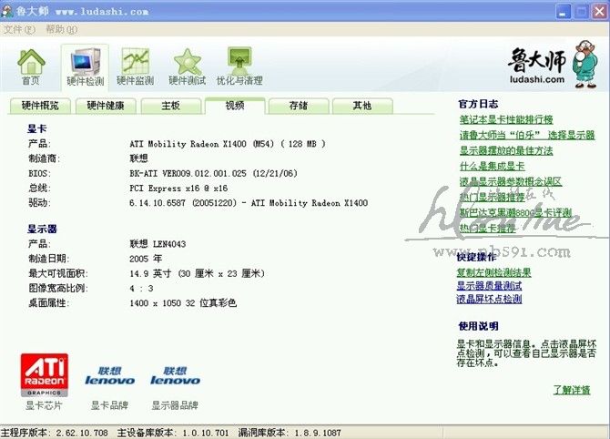Open the 硬件测试 hardware test icon
Image resolution: width=610 pixels, height=439 pixels.
tap(188, 66)
